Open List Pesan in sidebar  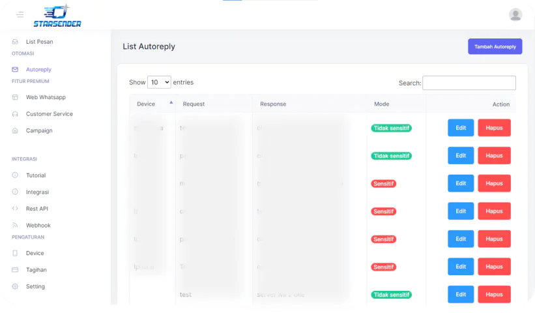pyautogui.click(x=39, y=42)
